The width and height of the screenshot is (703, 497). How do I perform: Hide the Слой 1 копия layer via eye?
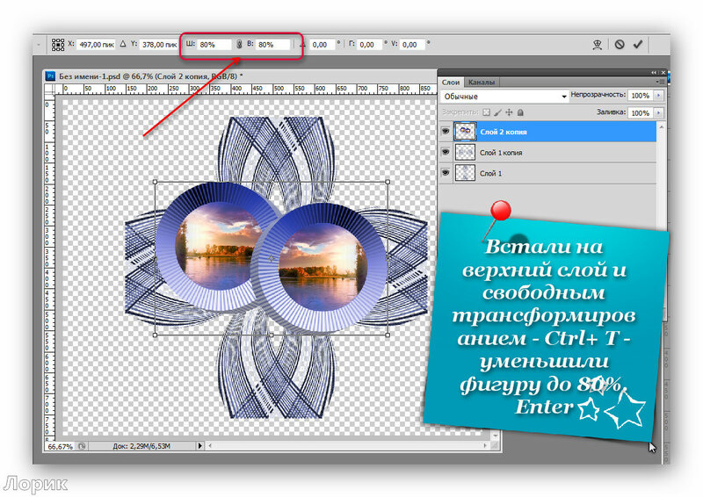click(446, 152)
